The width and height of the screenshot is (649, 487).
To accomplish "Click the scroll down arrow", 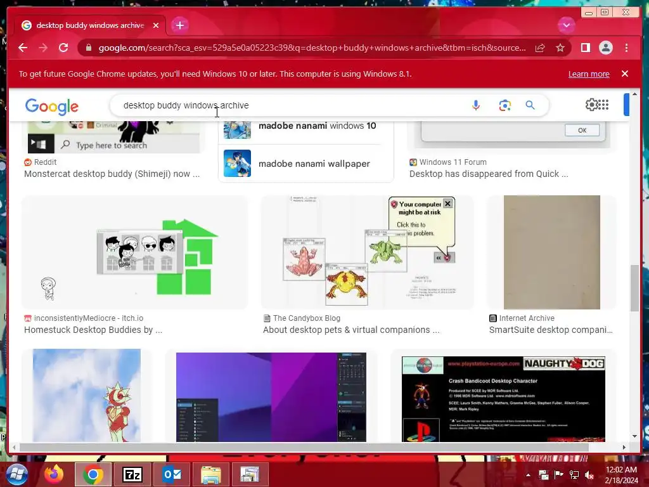I will [634, 436].
